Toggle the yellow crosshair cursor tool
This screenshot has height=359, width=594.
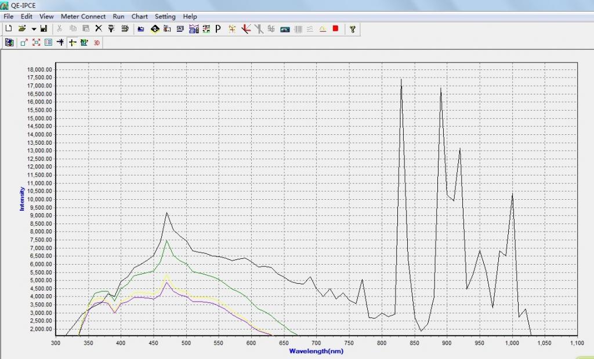72,42
